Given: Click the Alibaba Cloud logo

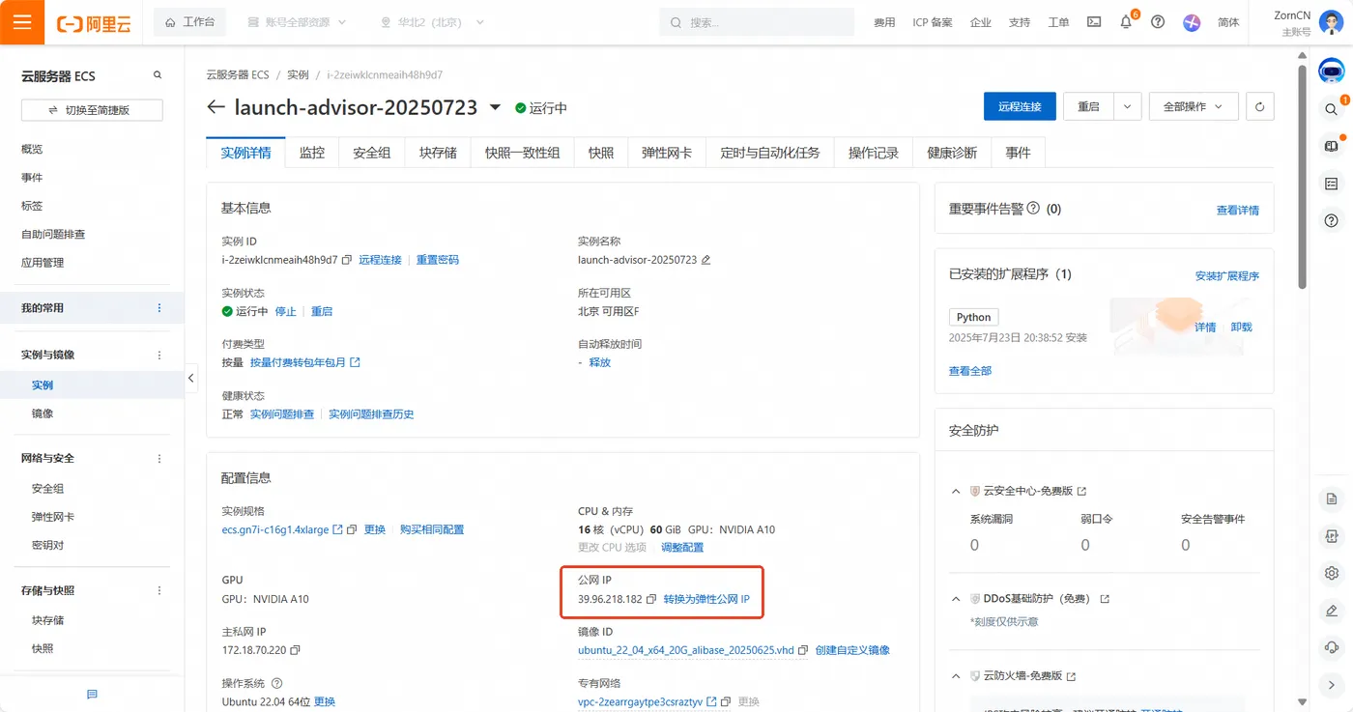Looking at the screenshot, I should pyautogui.click(x=94, y=23).
